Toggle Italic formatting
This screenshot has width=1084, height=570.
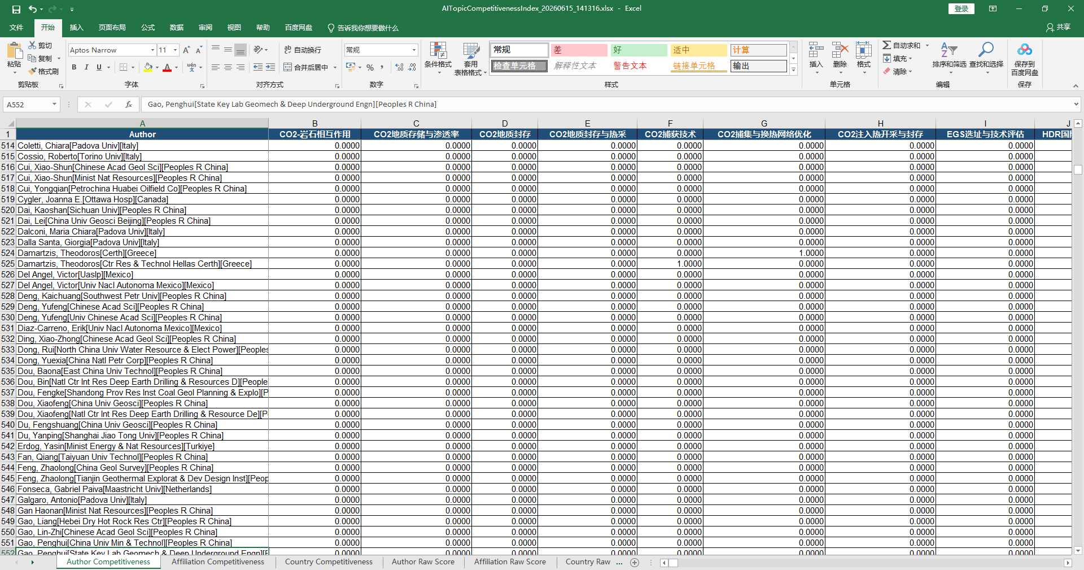(86, 67)
